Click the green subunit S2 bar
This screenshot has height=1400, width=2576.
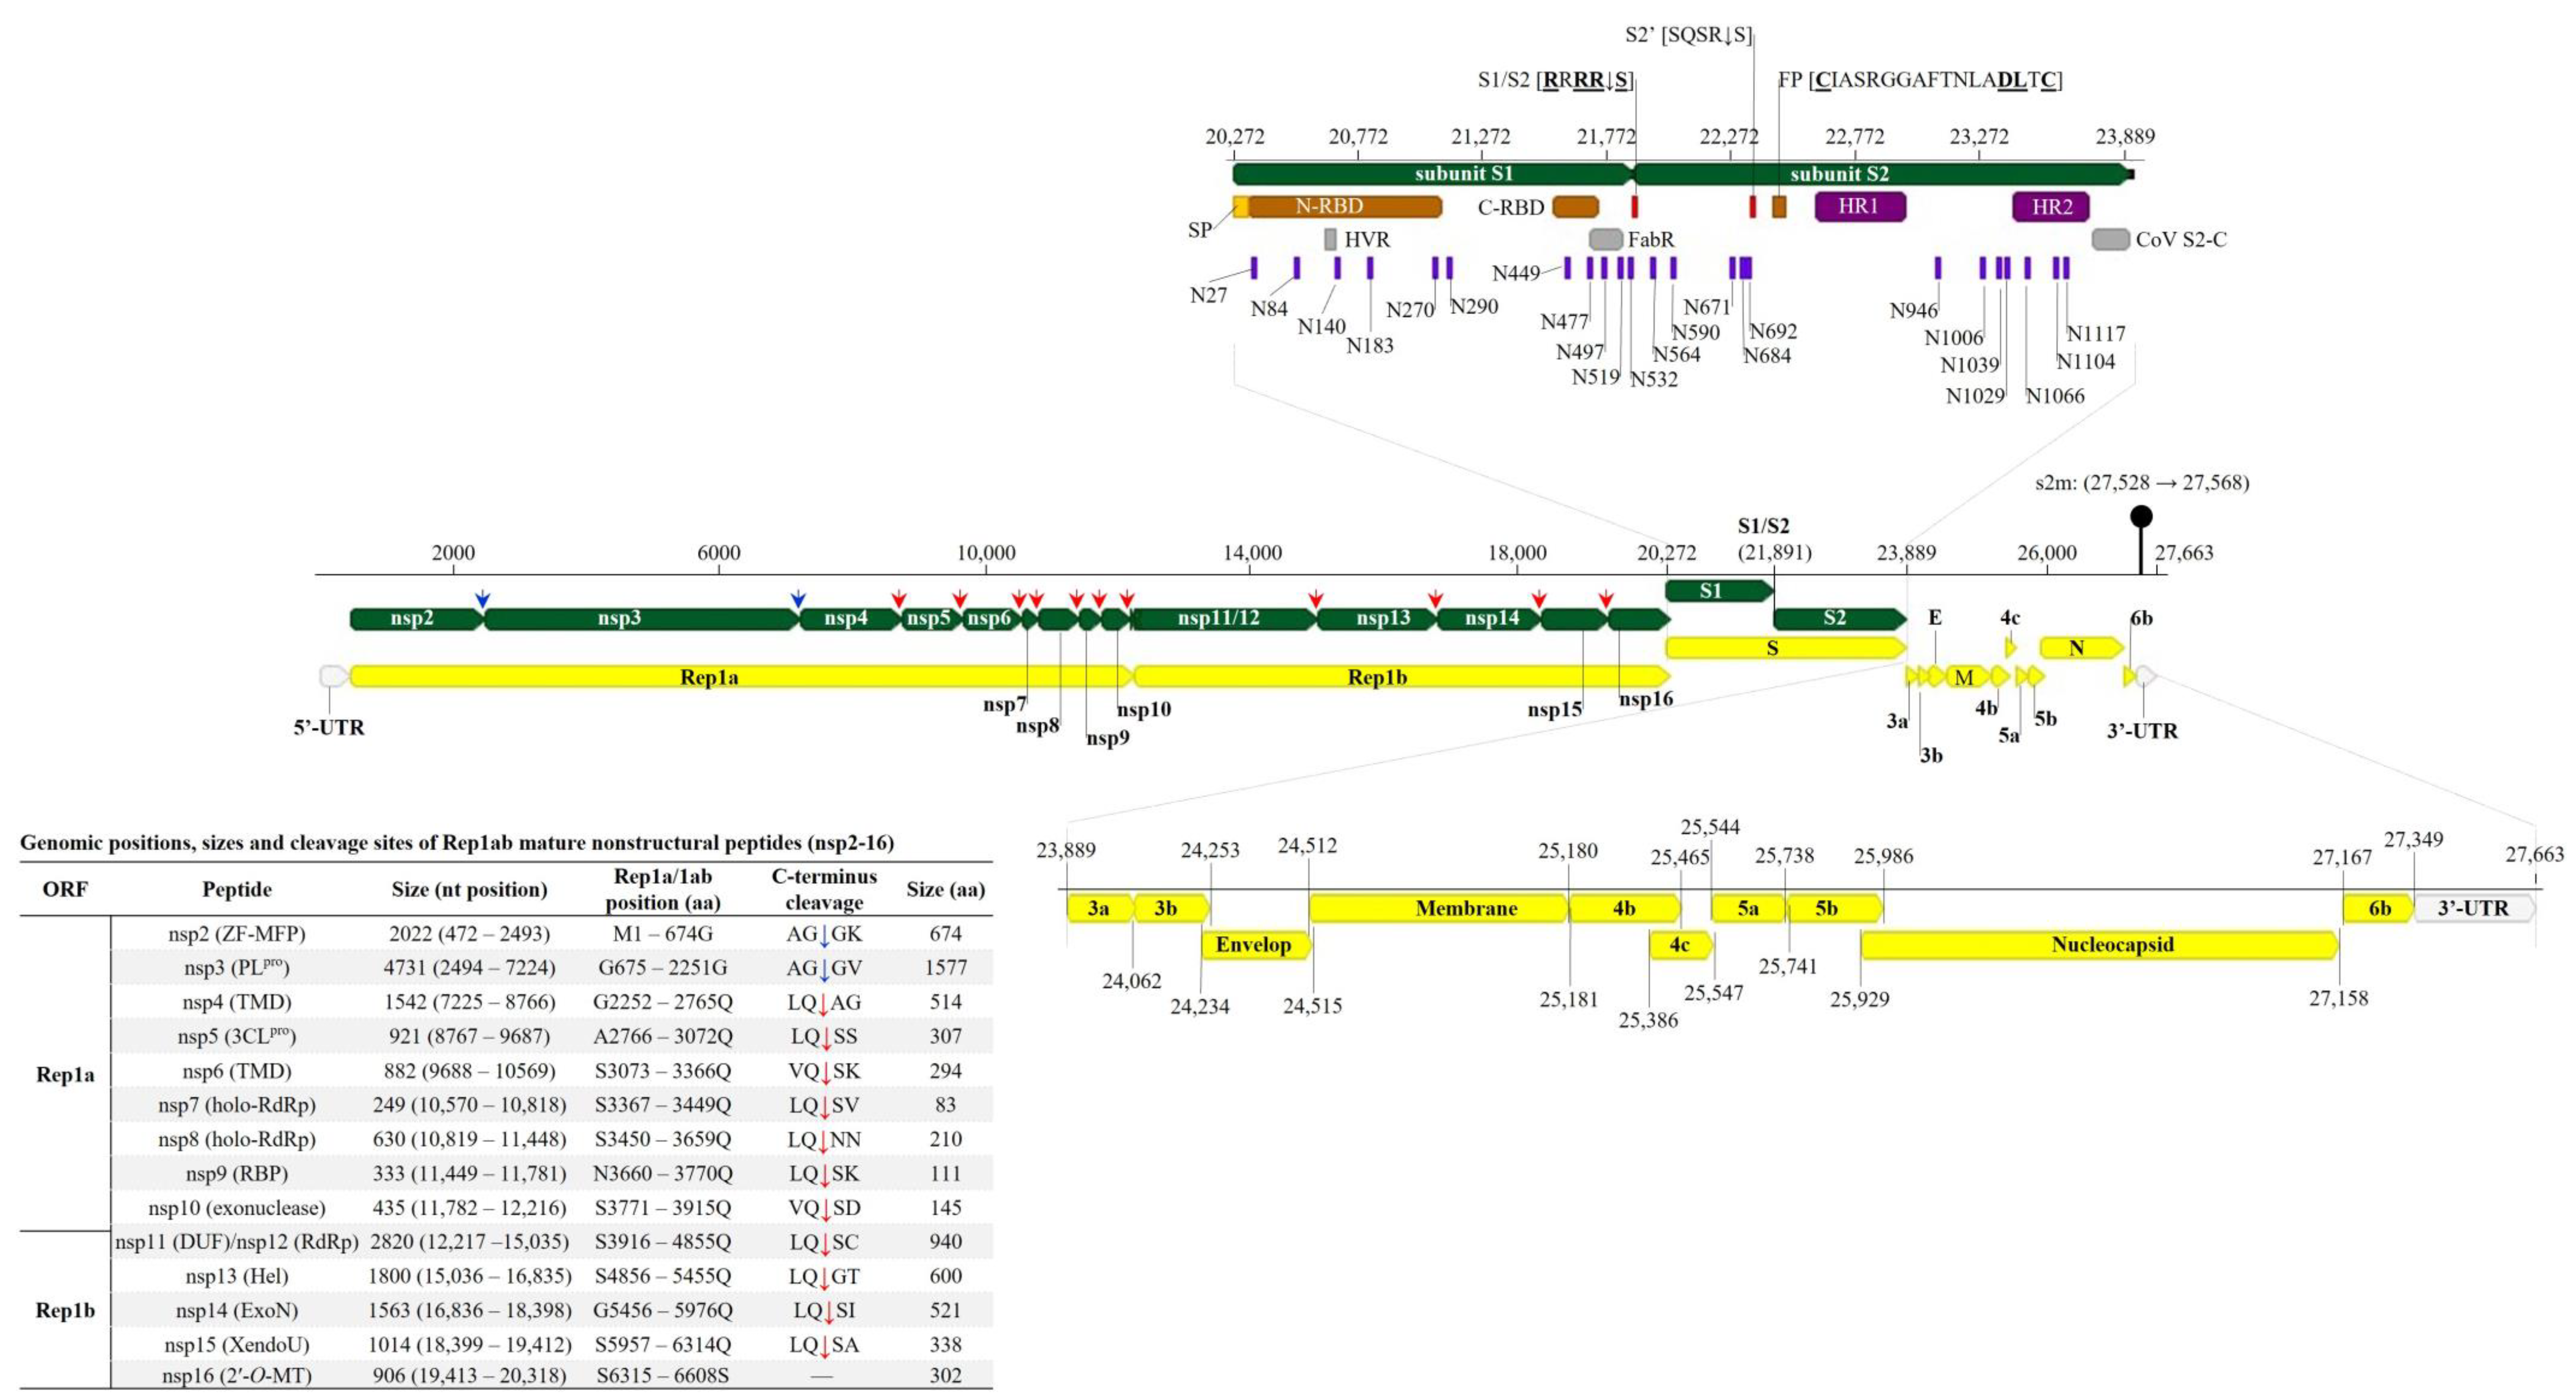tap(1882, 174)
